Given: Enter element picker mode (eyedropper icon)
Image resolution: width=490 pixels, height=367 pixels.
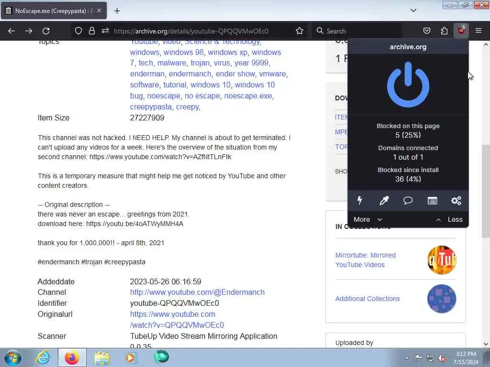Looking at the screenshot, I should [384, 200].
